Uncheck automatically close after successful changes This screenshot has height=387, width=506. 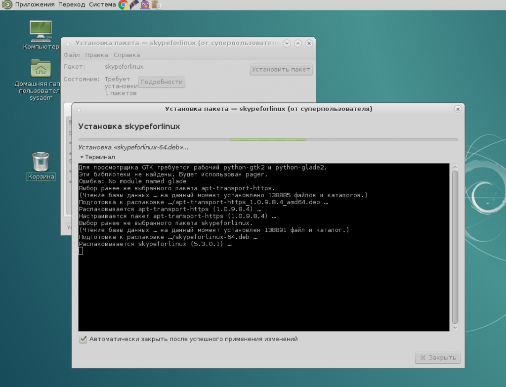pos(83,339)
